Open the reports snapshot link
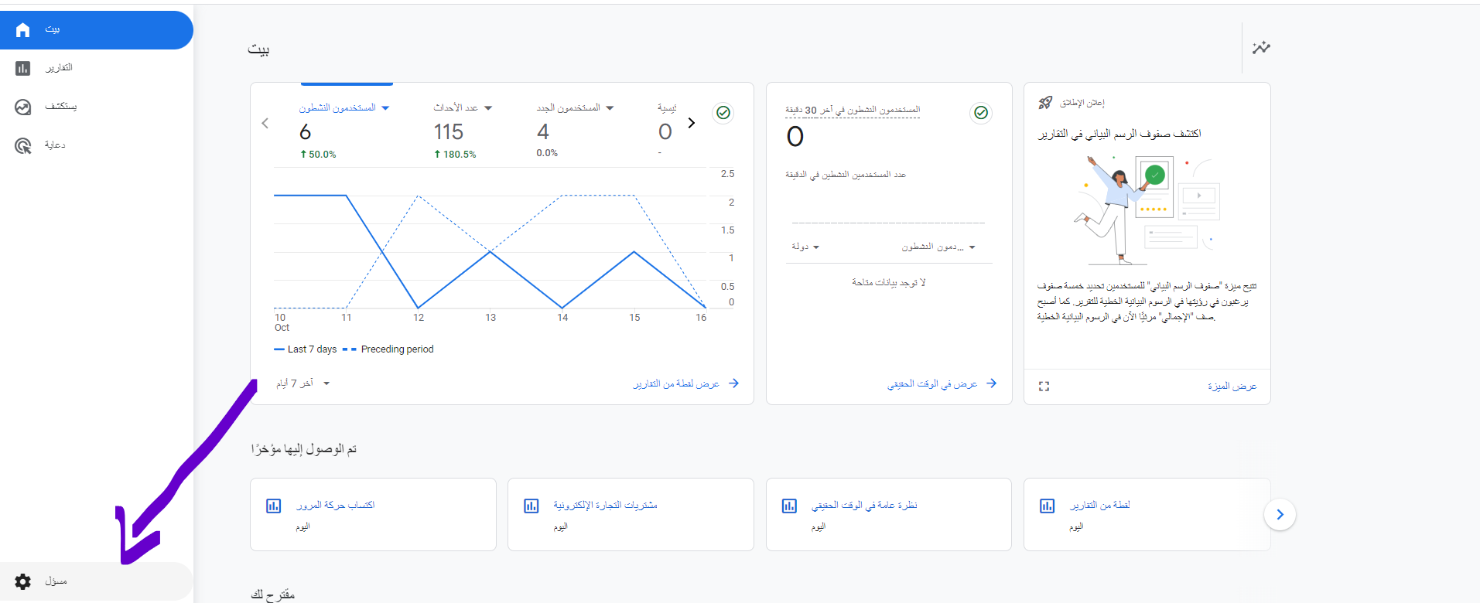Image resolution: width=1480 pixels, height=603 pixels. coord(685,383)
